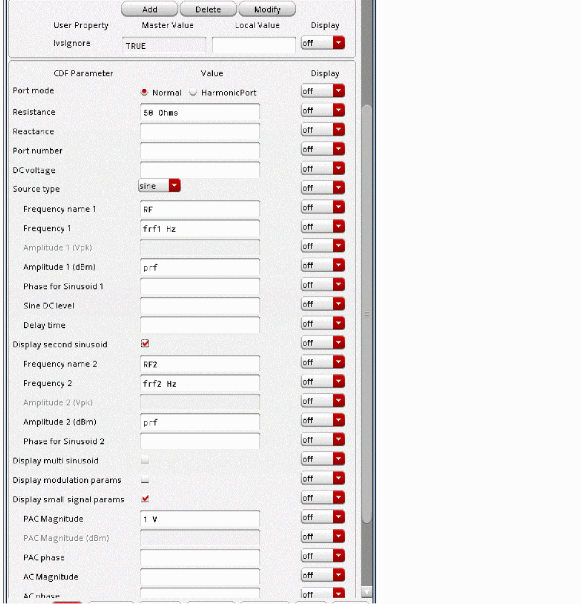Click Phase for Sinusoid 1 field
581x604 pixels.
tap(200, 286)
